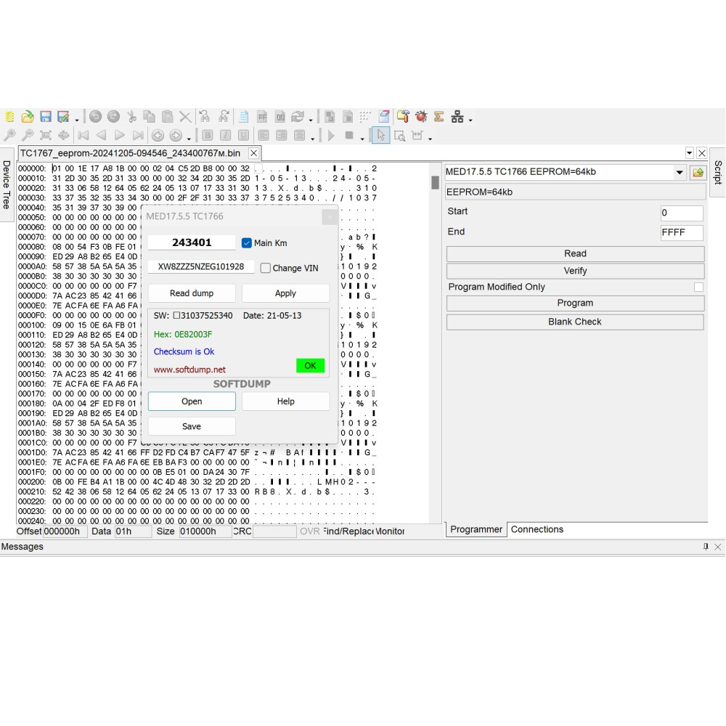Click the VIN field XW8ZZZ5NZEG101928
726x726 pixels.
[201, 266]
